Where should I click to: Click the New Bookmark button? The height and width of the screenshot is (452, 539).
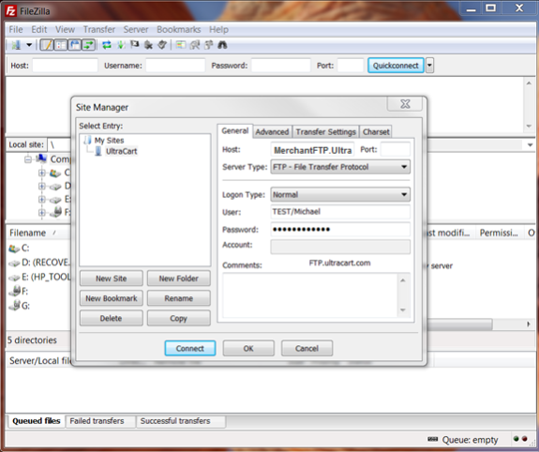(x=112, y=298)
